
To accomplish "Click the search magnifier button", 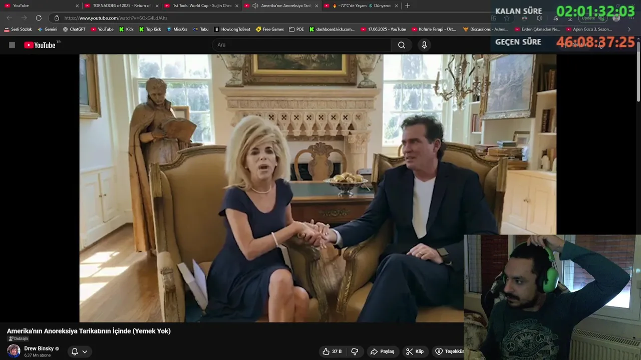I will click(402, 45).
